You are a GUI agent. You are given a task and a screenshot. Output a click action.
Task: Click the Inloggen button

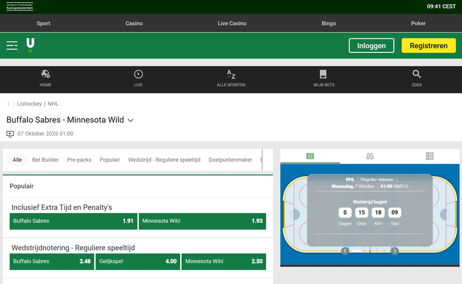pos(372,46)
